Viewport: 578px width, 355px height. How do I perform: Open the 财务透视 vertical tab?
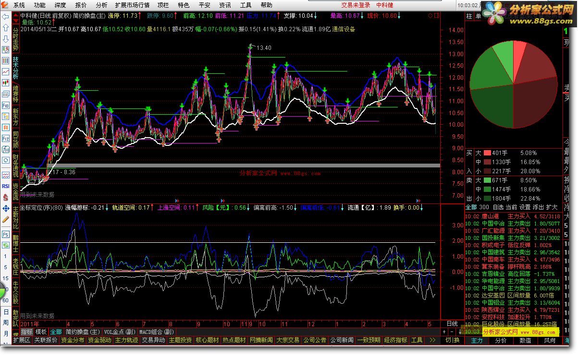click(x=15, y=166)
